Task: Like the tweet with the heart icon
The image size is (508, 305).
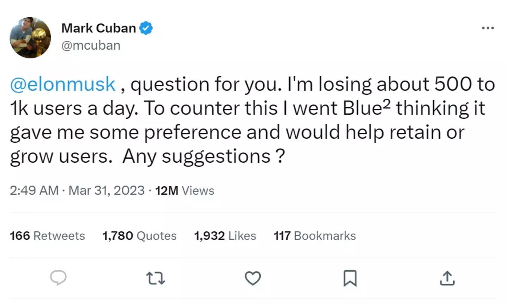Action: [253, 278]
